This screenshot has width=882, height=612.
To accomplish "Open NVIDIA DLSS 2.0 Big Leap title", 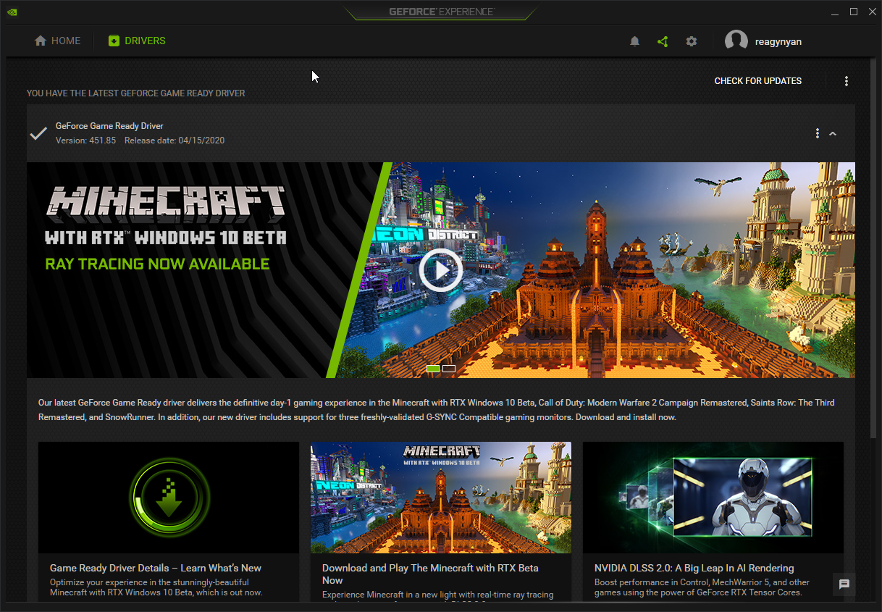I will 694,568.
